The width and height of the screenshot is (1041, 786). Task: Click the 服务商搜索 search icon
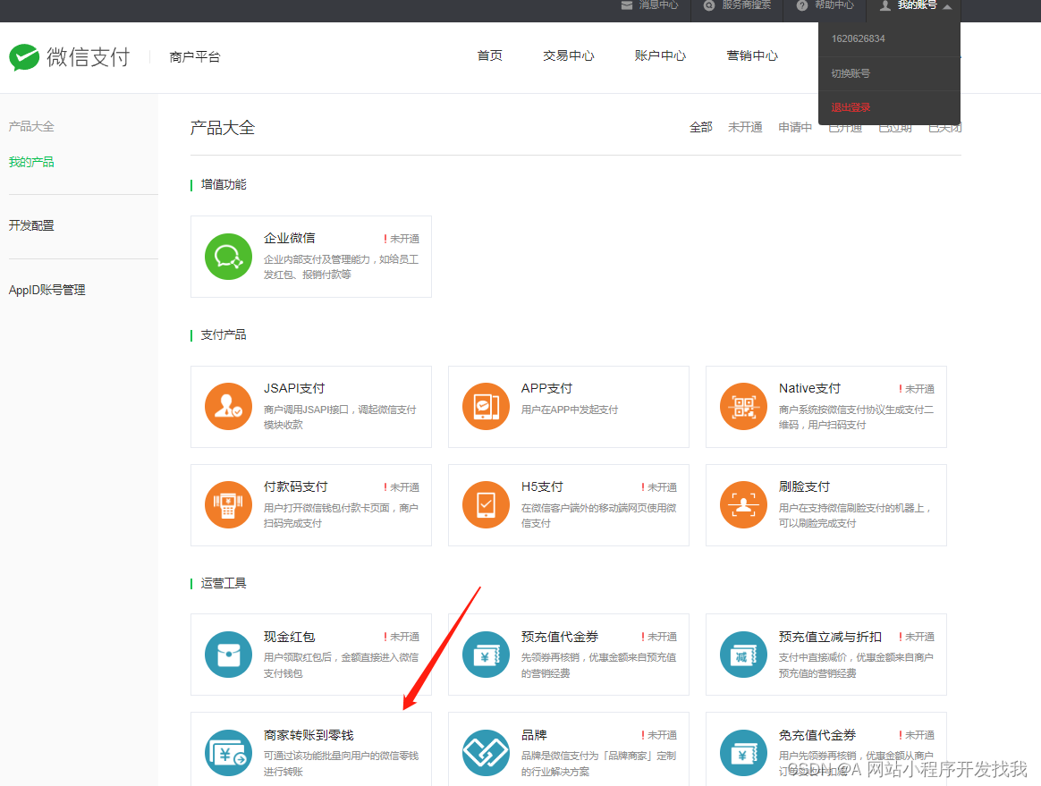[x=709, y=5]
